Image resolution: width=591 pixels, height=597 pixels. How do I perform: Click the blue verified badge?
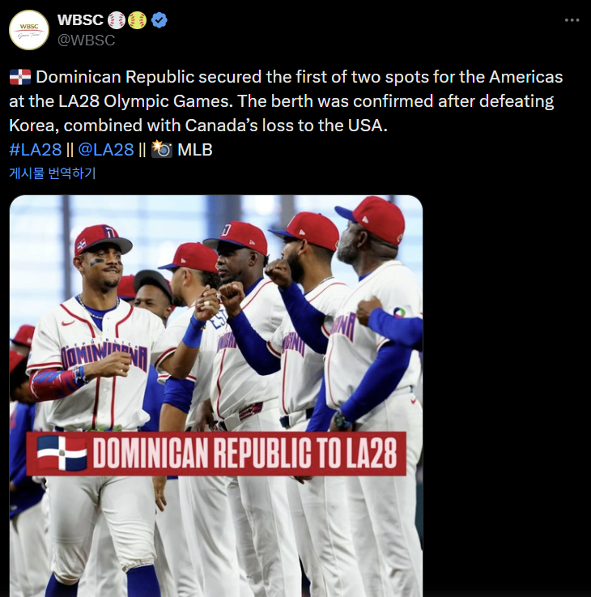click(160, 20)
